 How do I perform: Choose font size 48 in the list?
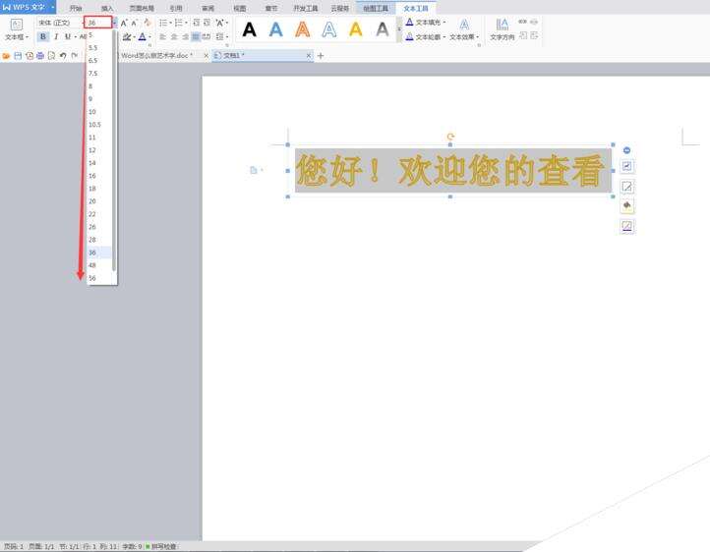(99, 265)
